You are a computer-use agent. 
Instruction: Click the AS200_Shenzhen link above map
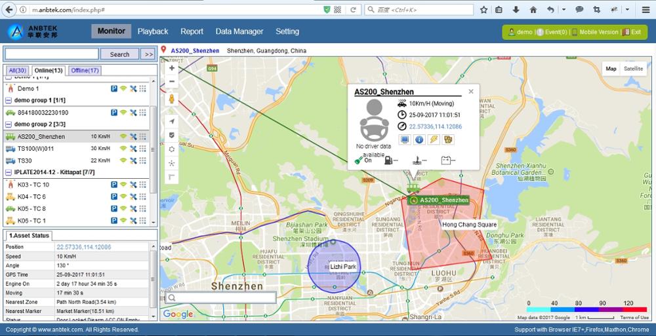pos(195,50)
